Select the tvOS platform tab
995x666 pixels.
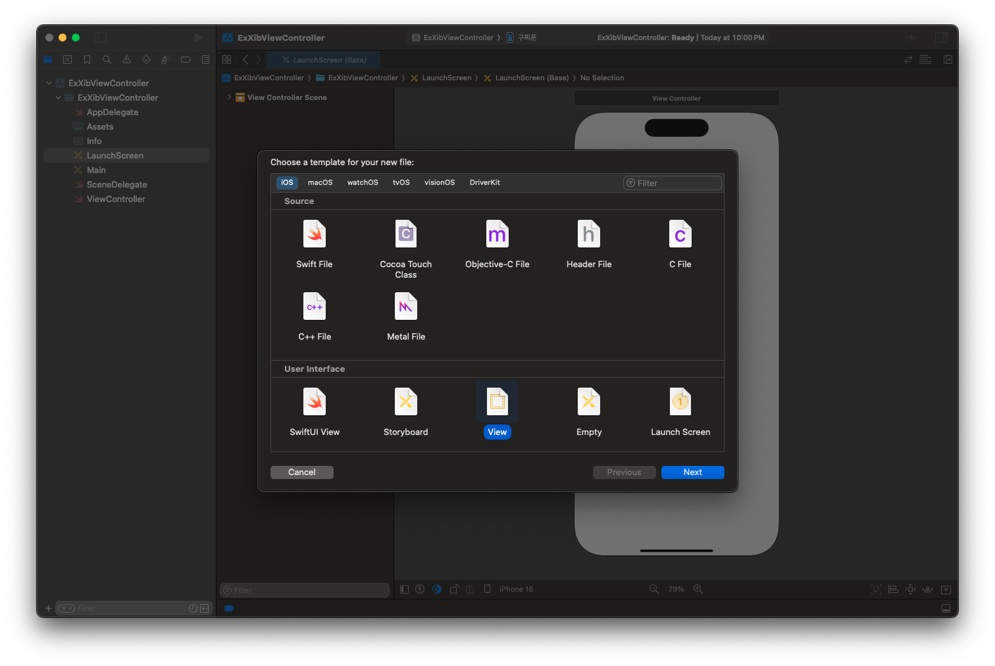tap(401, 183)
